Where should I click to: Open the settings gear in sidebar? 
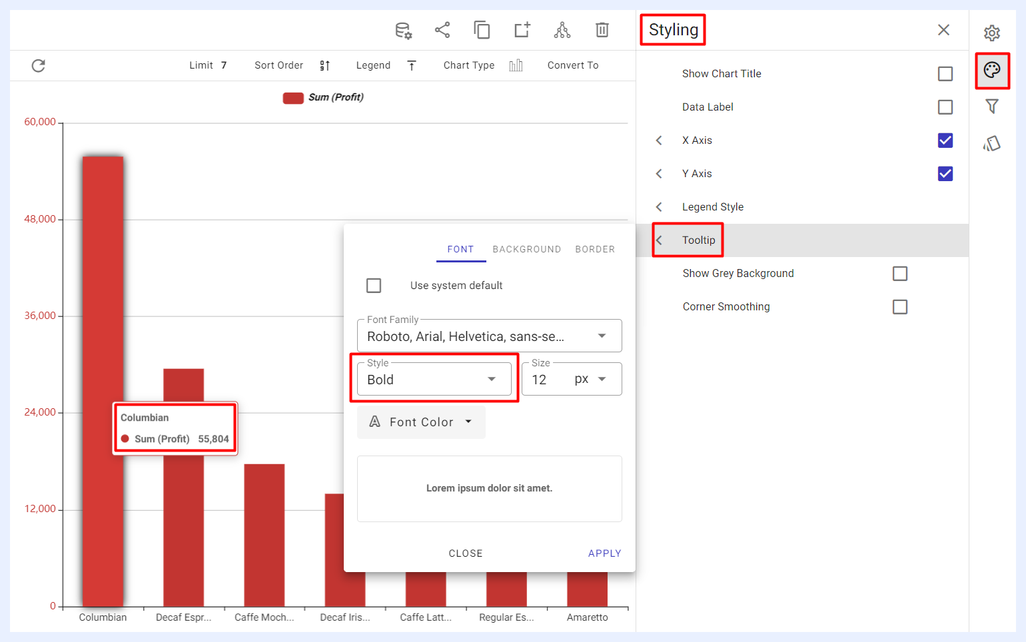[x=992, y=33]
